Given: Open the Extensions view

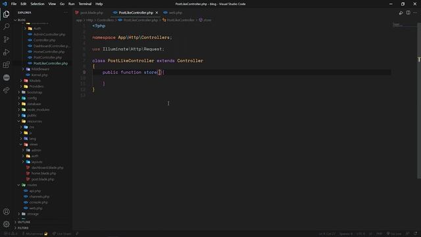Looking at the screenshot, I should point(6,65).
